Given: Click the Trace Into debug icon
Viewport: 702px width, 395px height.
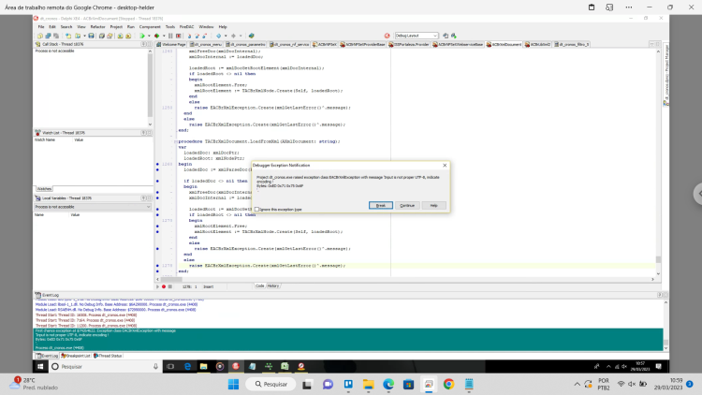Looking at the screenshot, I should pyautogui.click(x=189, y=36).
